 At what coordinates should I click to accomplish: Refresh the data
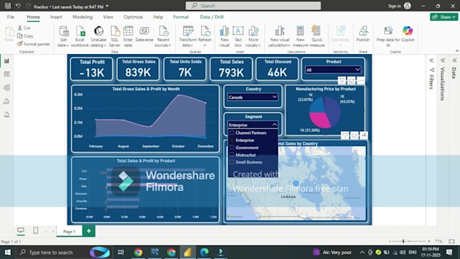point(205,37)
